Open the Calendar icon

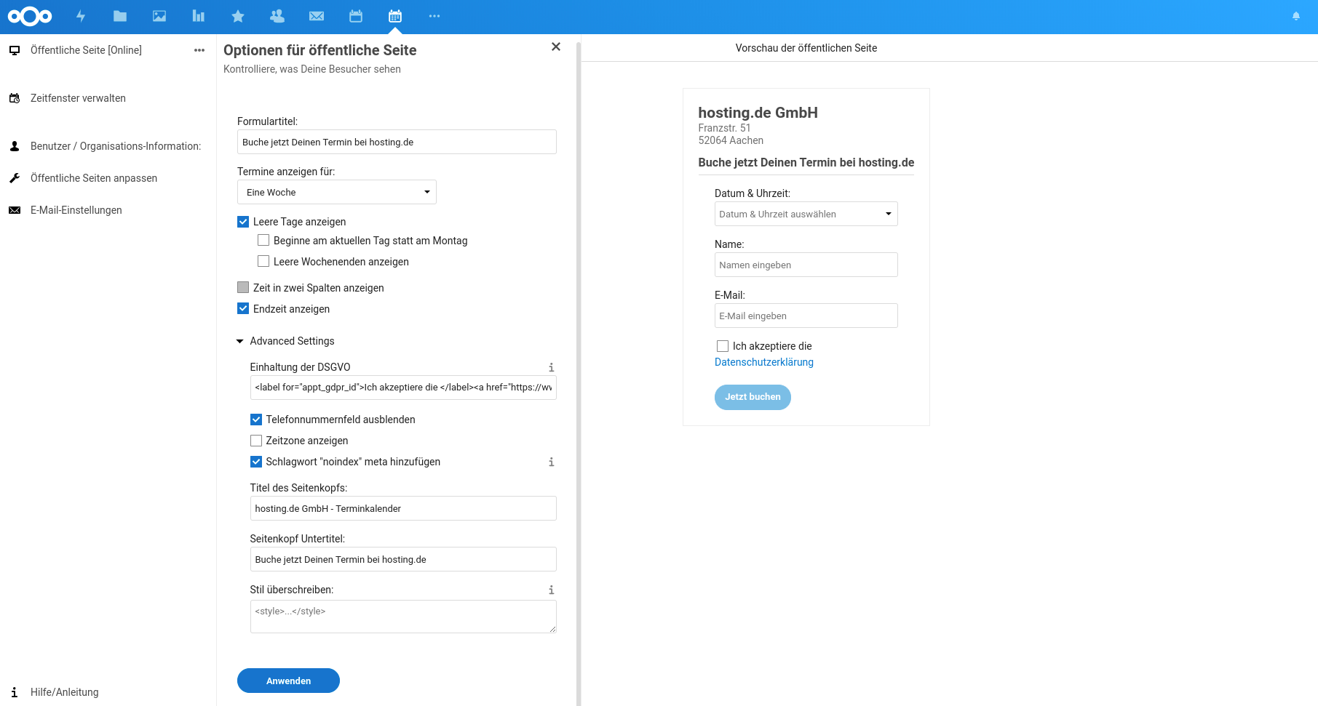coord(356,16)
